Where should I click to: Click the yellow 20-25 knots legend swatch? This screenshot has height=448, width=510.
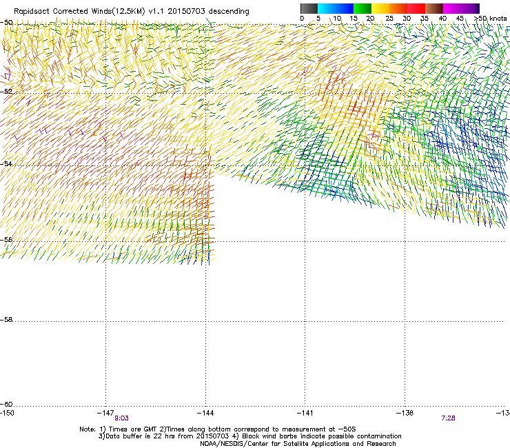point(380,8)
